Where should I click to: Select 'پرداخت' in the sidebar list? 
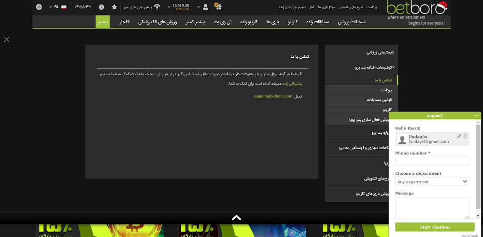(x=361, y=90)
